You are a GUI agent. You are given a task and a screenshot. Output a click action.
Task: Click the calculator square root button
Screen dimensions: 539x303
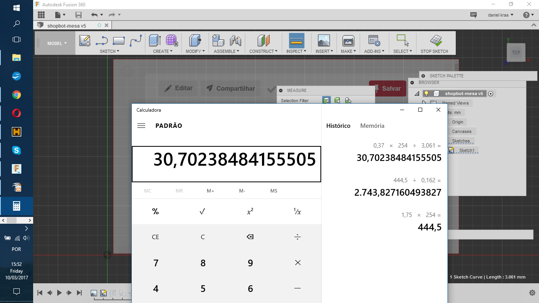[x=203, y=212]
